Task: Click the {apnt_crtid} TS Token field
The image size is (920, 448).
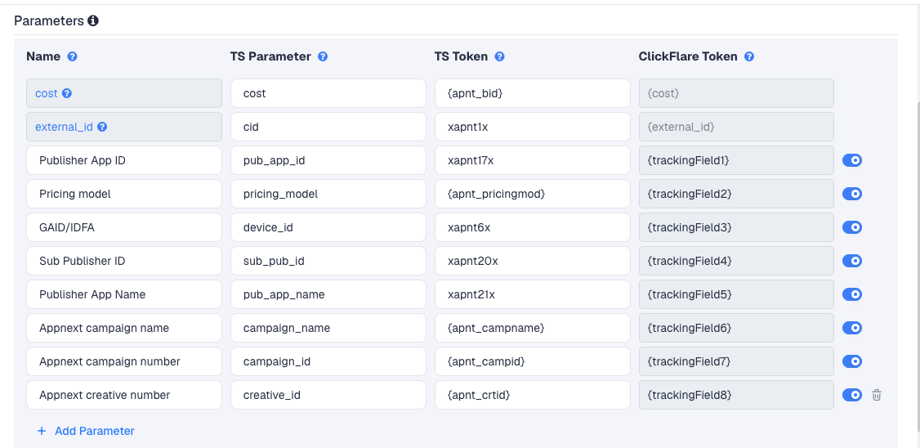Action: 532,395
